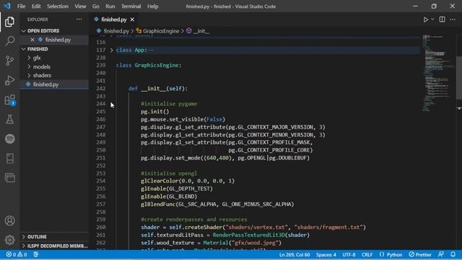Expand the shaders folder

tap(42, 75)
